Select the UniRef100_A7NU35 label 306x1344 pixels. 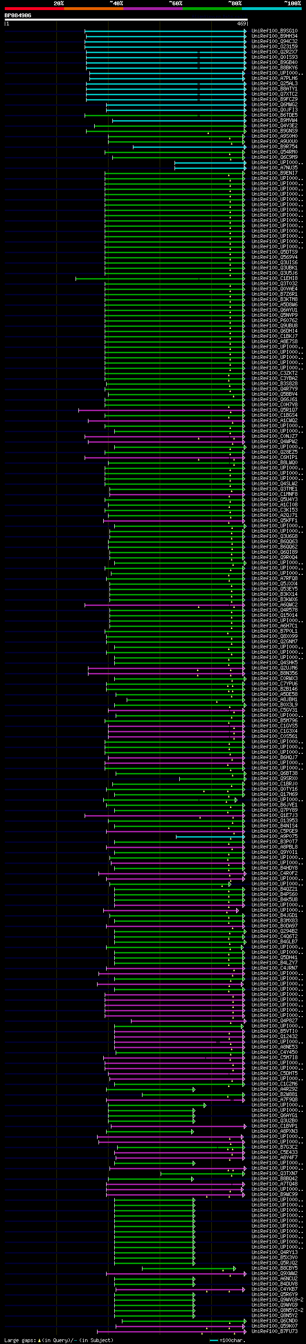(x=274, y=168)
